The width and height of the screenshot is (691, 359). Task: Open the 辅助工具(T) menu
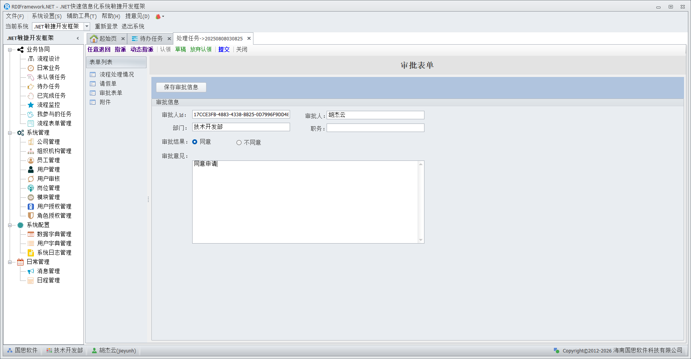click(81, 16)
